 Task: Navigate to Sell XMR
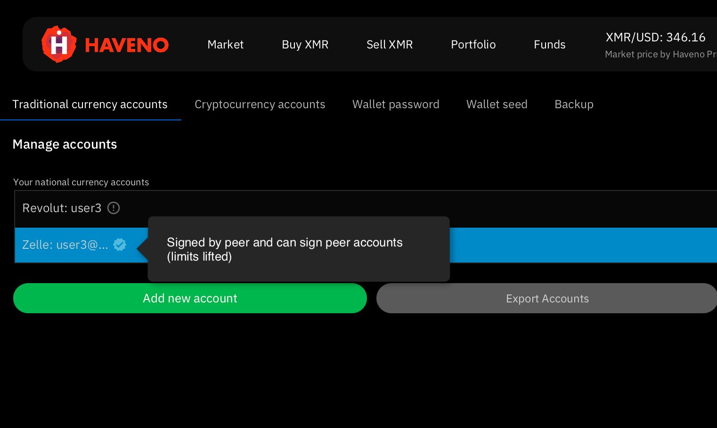click(x=390, y=44)
